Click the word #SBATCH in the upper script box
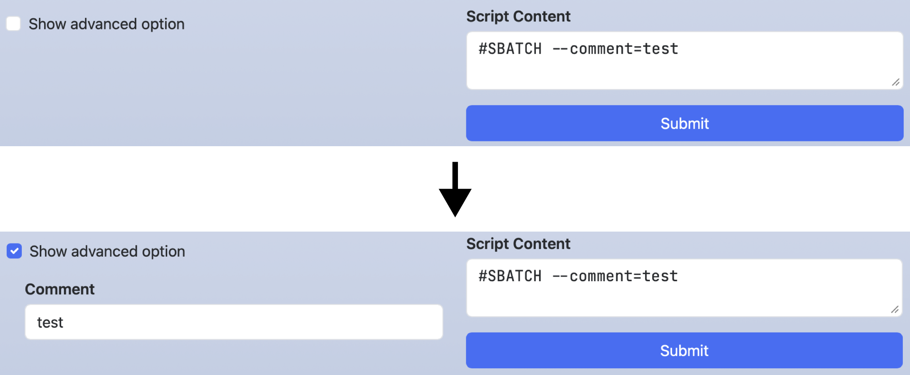 pos(510,49)
